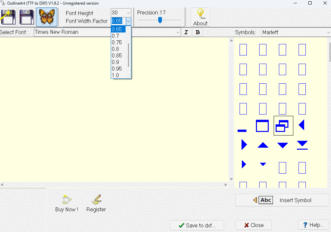Open the About lightbulb button
The height and width of the screenshot is (232, 331).
200,17
